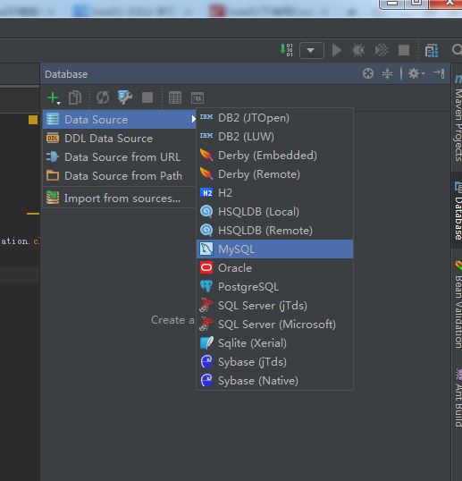This screenshot has width=462, height=481.
Task: Click the green Run play button
Action: (x=337, y=50)
